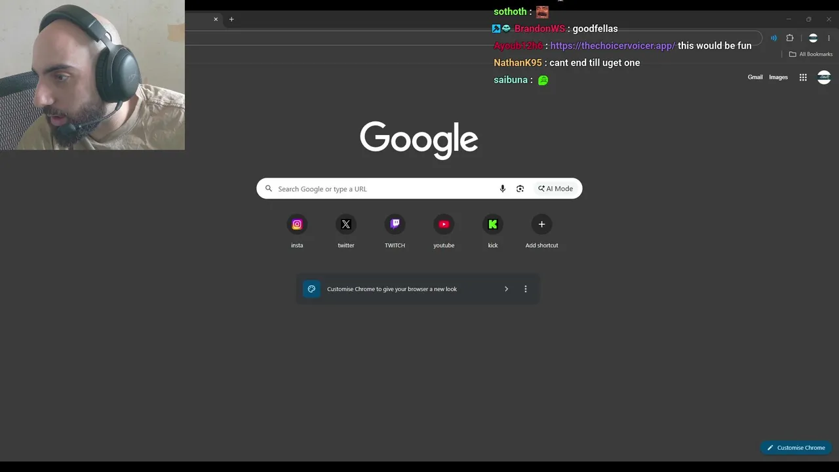Close the current browser tab

click(216, 19)
